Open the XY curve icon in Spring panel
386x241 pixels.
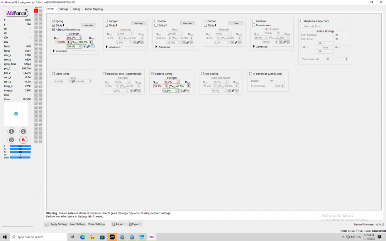click(92, 46)
